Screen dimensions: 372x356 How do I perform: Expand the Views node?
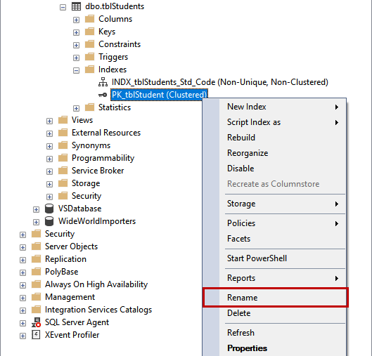49,121
